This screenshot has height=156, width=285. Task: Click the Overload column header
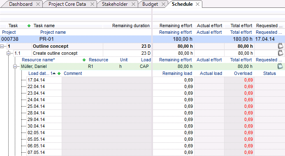pos(243,73)
